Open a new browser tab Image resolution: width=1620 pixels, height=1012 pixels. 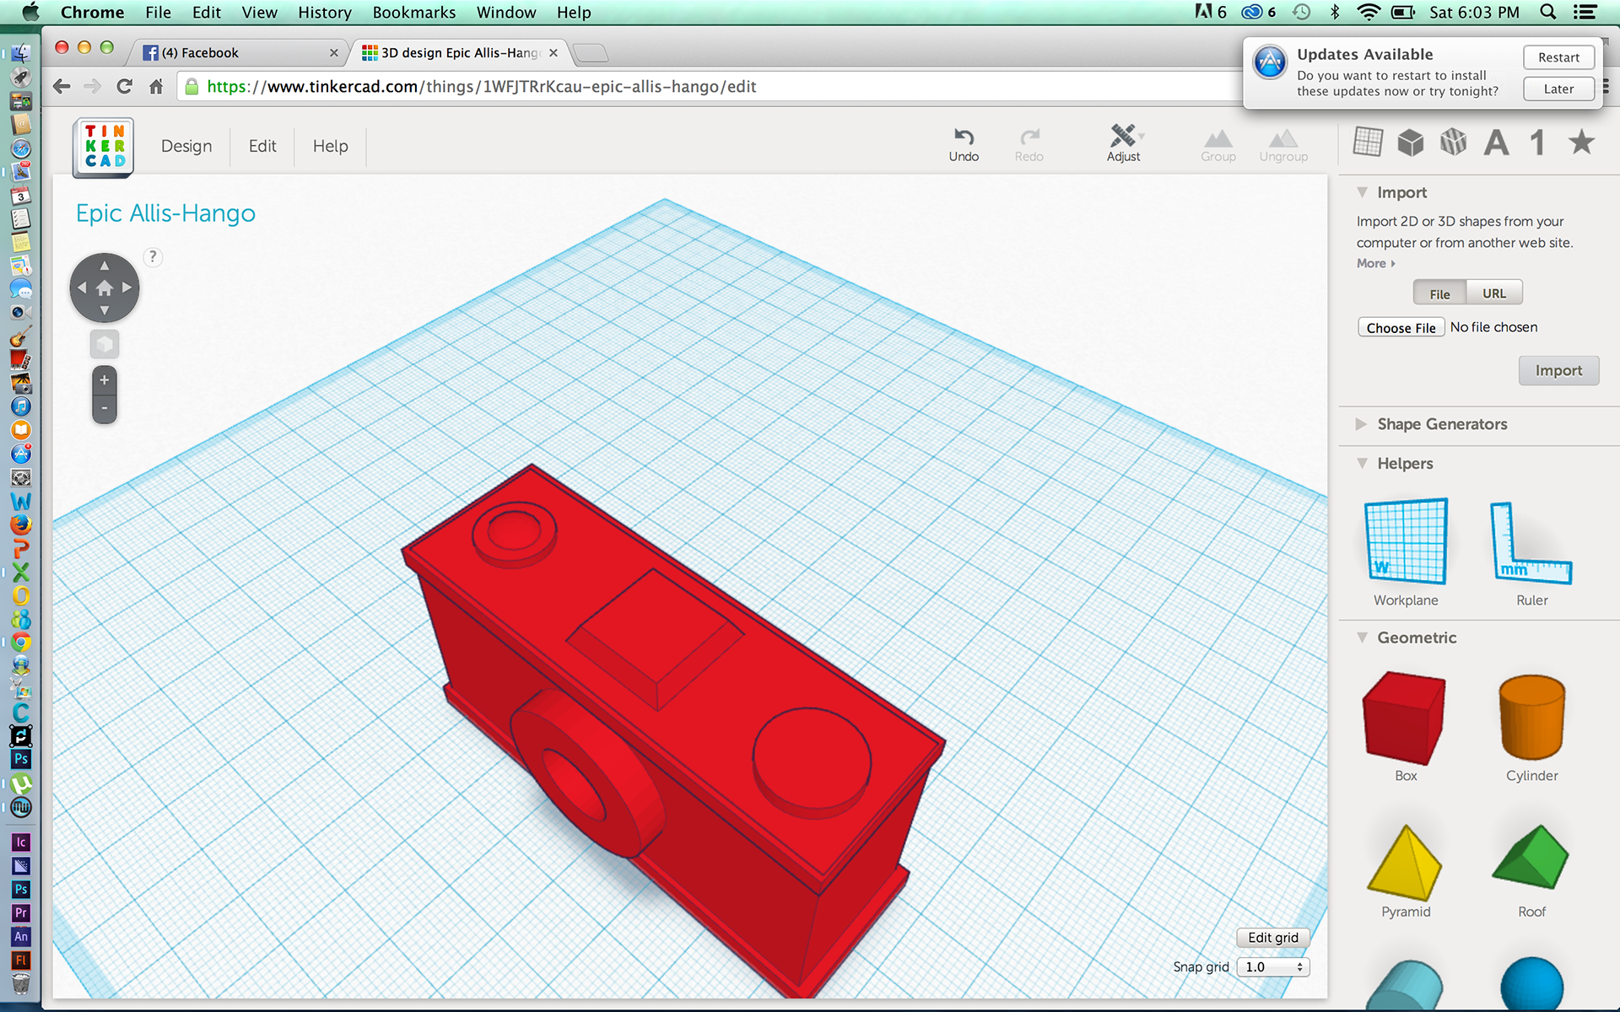591,53
